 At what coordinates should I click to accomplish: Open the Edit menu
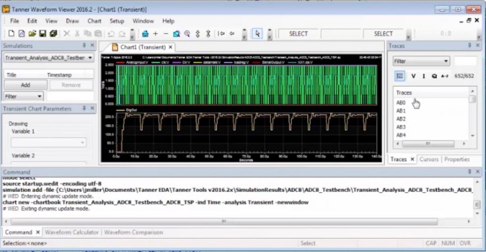32,21
